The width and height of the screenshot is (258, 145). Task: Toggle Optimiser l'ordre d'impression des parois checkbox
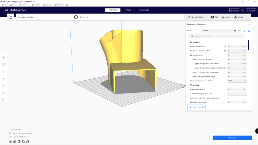tap(229, 98)
